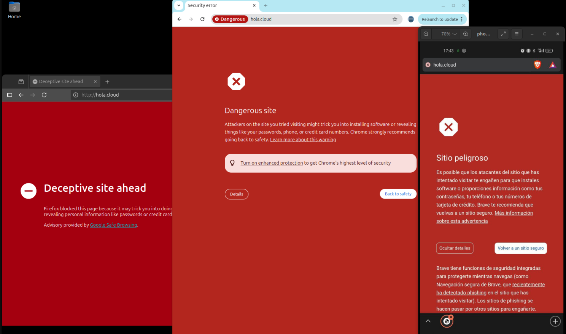Viewport: 566px width, 334px height.
Task: Click the 'Deceptive site ahead' heading
Action: click(95, 188)
